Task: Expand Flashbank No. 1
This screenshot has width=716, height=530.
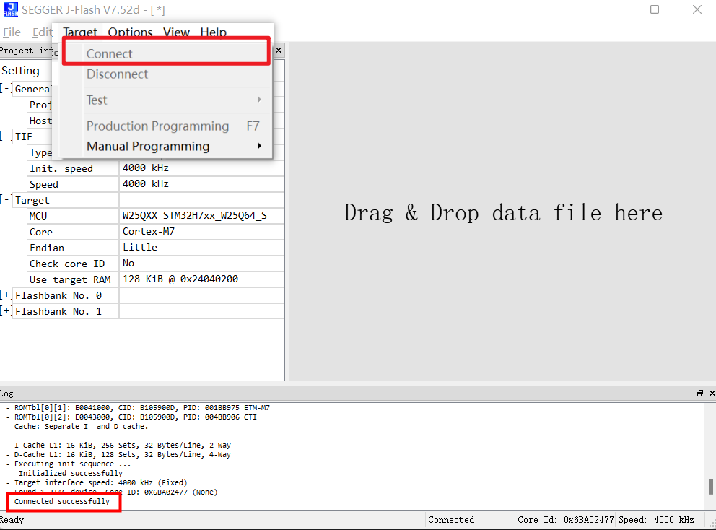Action: pos(6,311)
